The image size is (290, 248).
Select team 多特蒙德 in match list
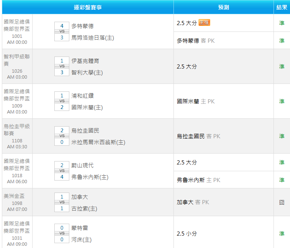click(82, 26)
